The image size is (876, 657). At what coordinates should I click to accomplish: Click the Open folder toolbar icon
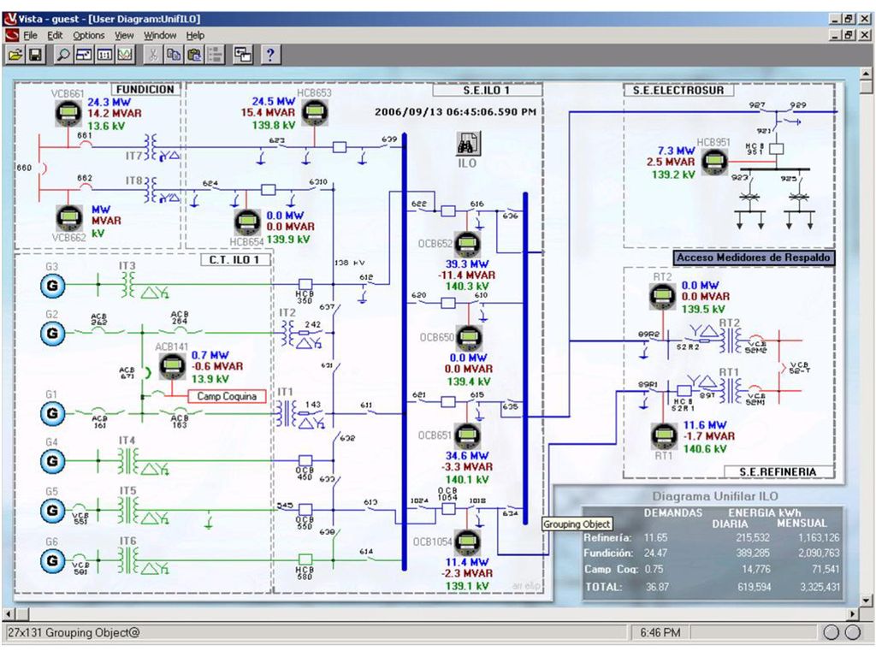(15, 55)
